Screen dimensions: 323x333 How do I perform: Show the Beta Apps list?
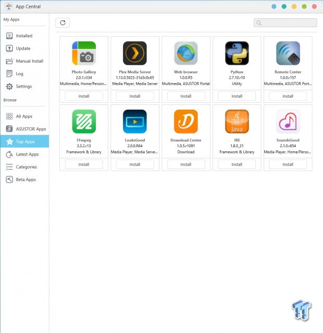(x=24, y=180)
